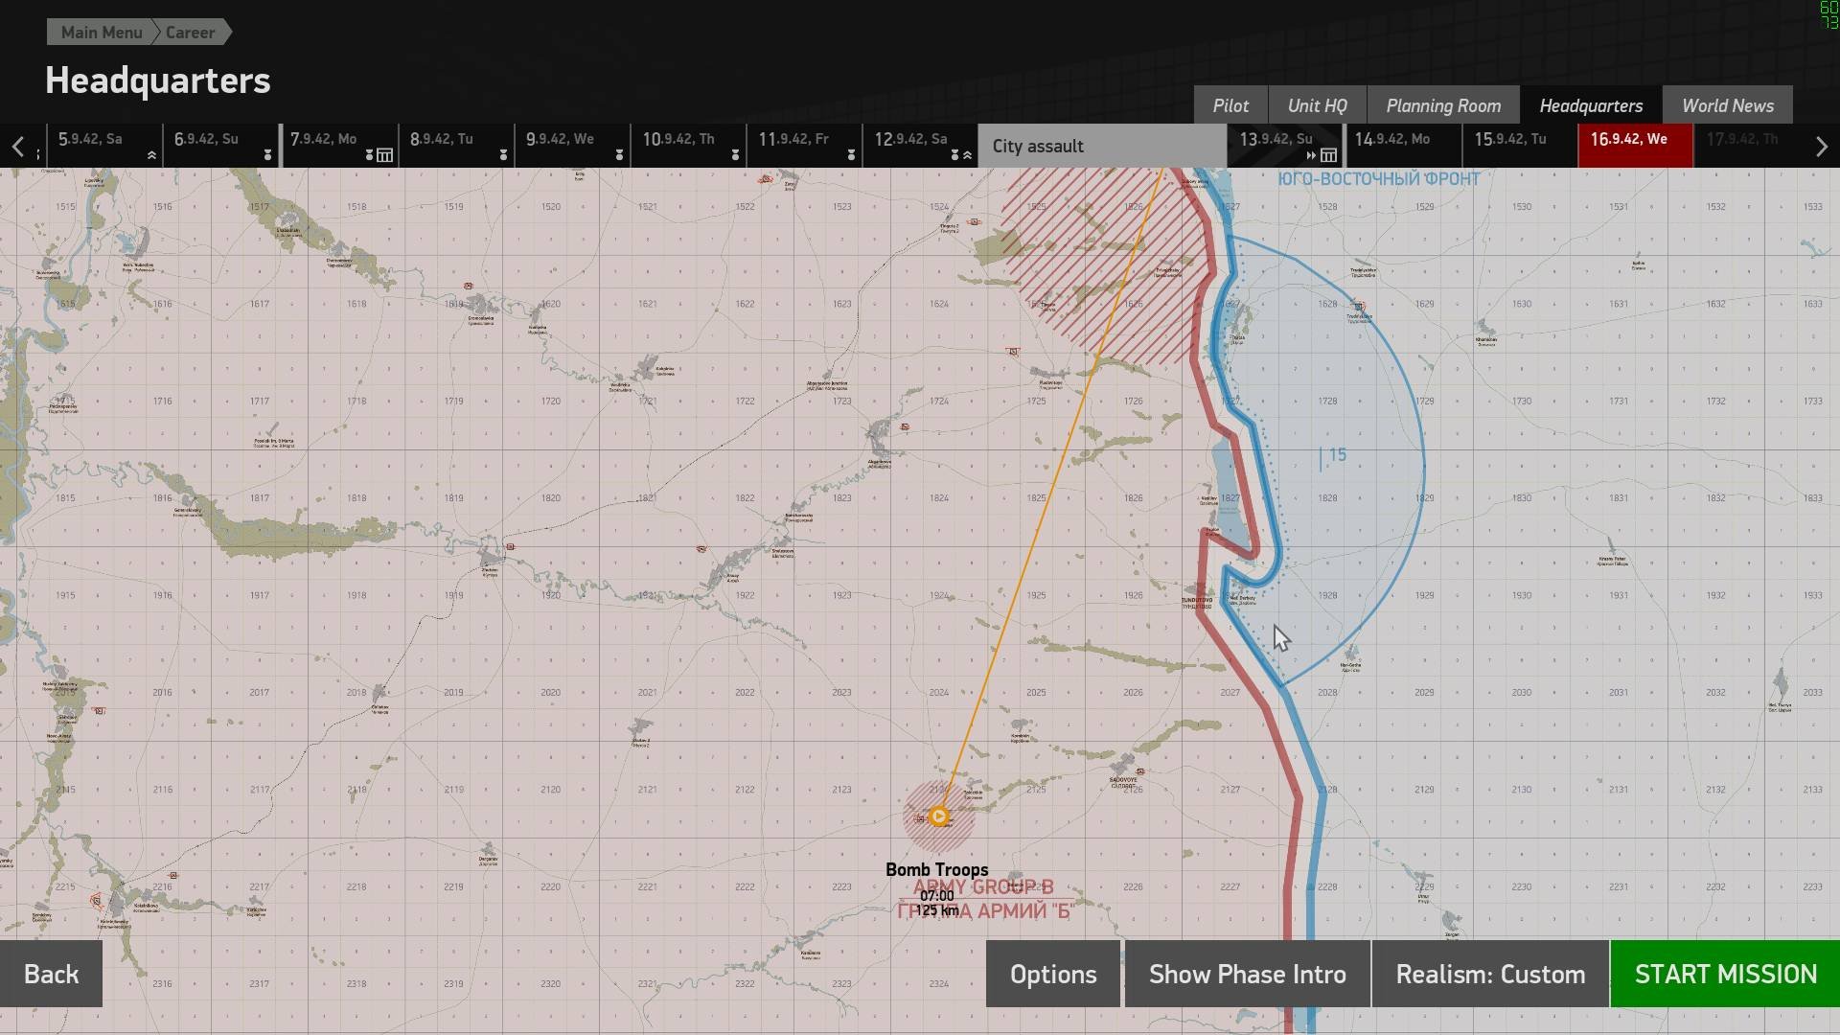Switch to the Planning Room tab
The width and height of the screenshot is (1840, 1035).
1443,105
